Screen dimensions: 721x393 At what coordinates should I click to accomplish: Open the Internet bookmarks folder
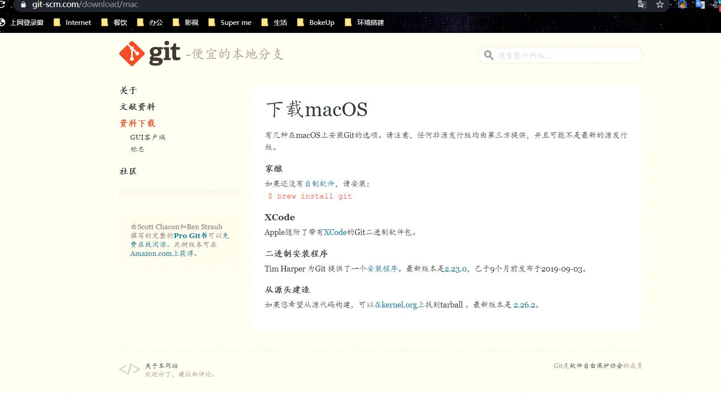click(x=72, y=22)
